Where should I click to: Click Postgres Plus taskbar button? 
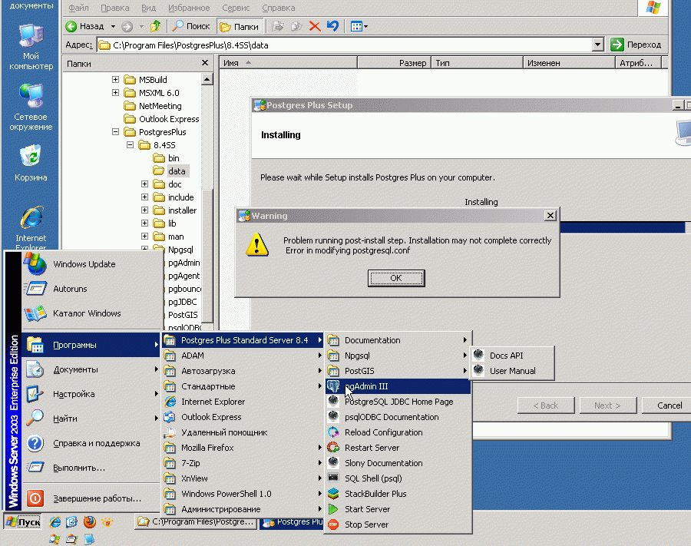[292, 522]
